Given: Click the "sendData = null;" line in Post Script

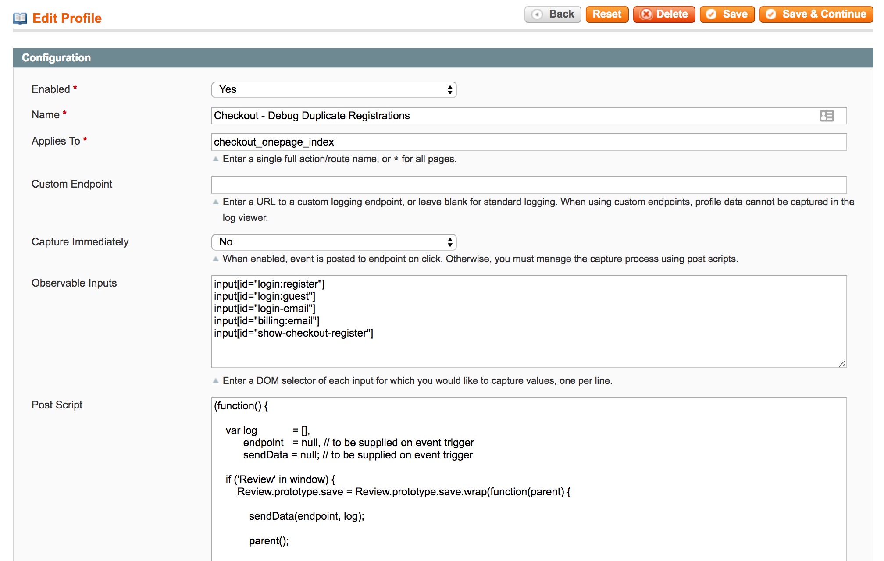Looking at the screenshot, I should click(x=358, y=455).
